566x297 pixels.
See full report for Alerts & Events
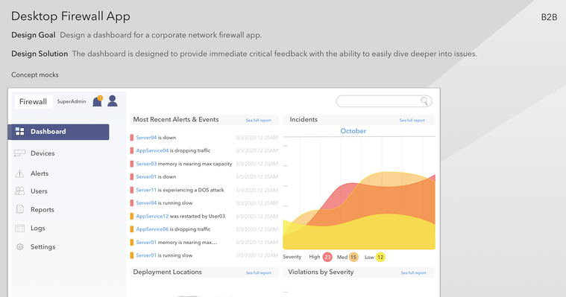pos(259,121)
